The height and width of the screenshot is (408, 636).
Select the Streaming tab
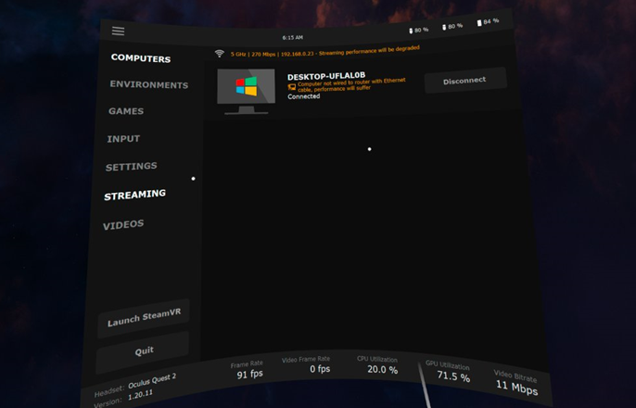(x=134, y=195)
